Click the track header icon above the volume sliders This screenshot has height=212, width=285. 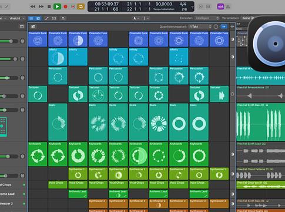pos(22,26)
